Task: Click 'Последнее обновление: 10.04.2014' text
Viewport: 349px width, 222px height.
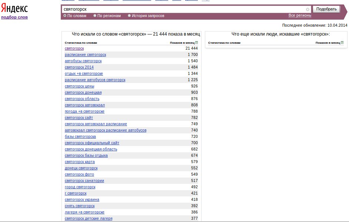Action: (315, 25)
